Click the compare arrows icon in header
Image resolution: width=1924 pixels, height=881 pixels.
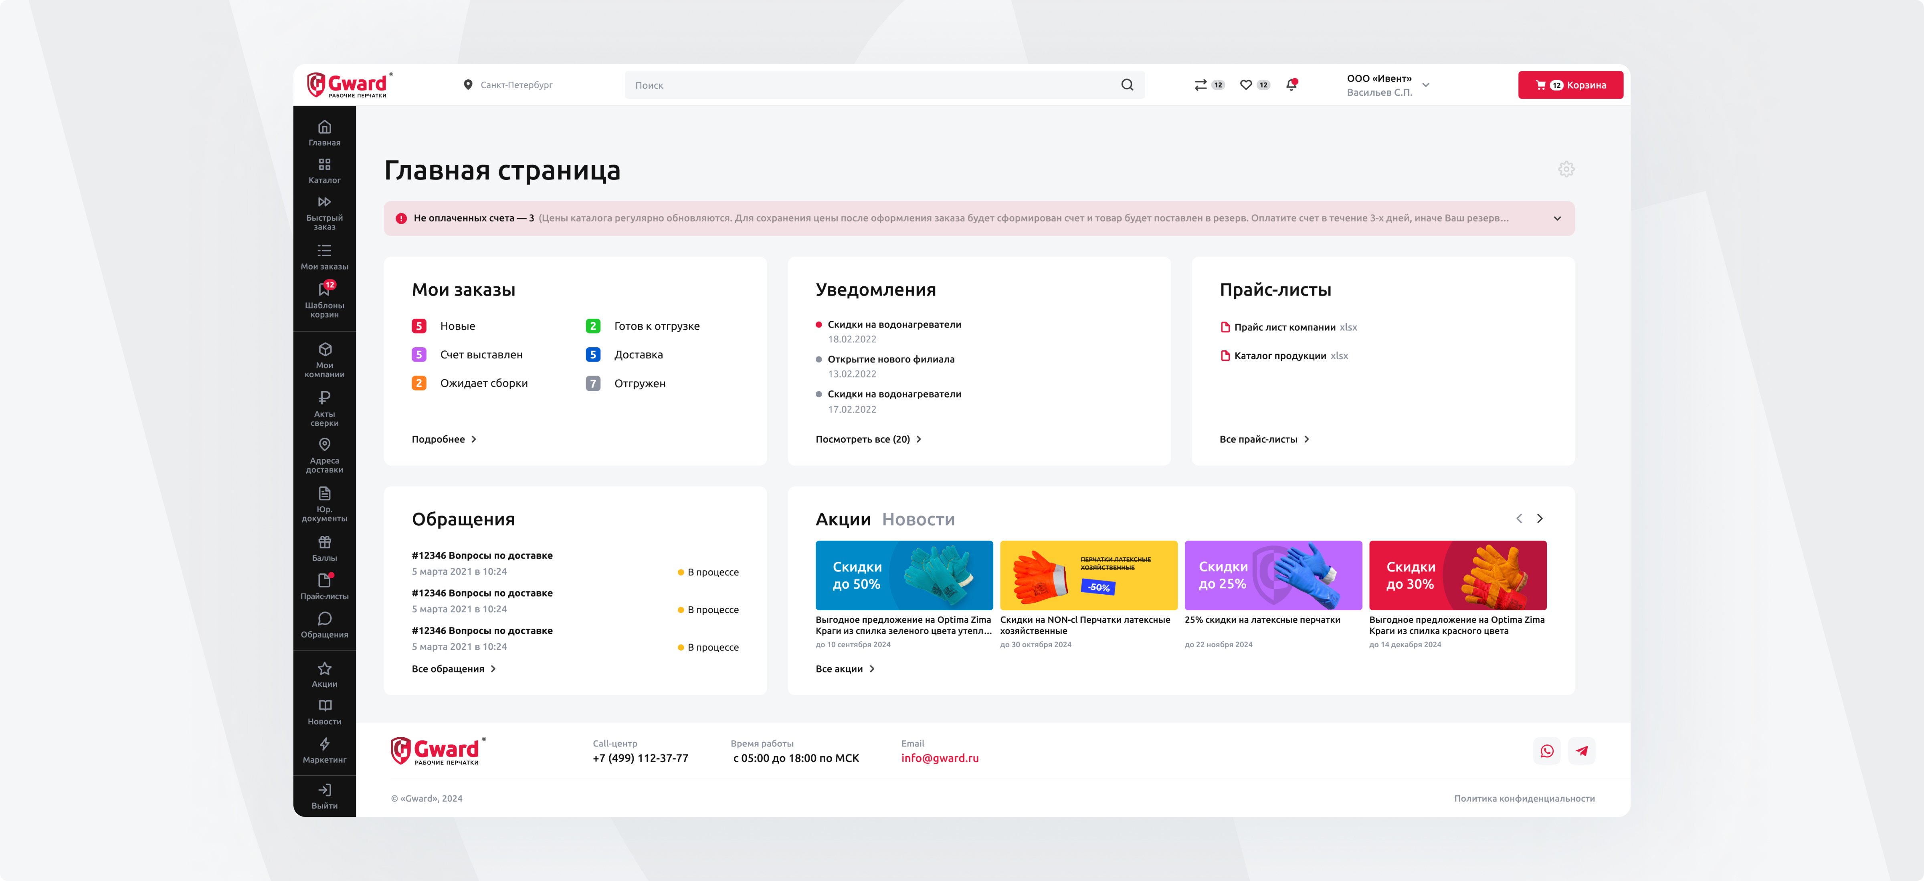click(1200, 85)
